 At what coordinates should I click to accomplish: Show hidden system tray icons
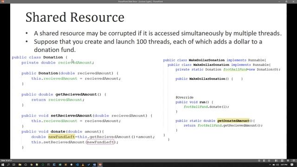tap(270, 165)
